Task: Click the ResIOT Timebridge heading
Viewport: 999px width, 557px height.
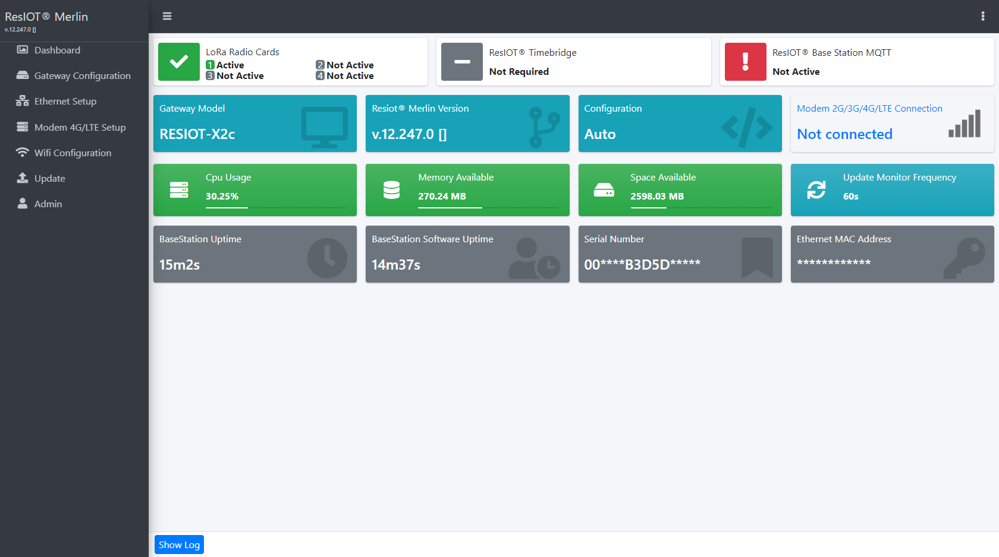Action: click(533, 52)
